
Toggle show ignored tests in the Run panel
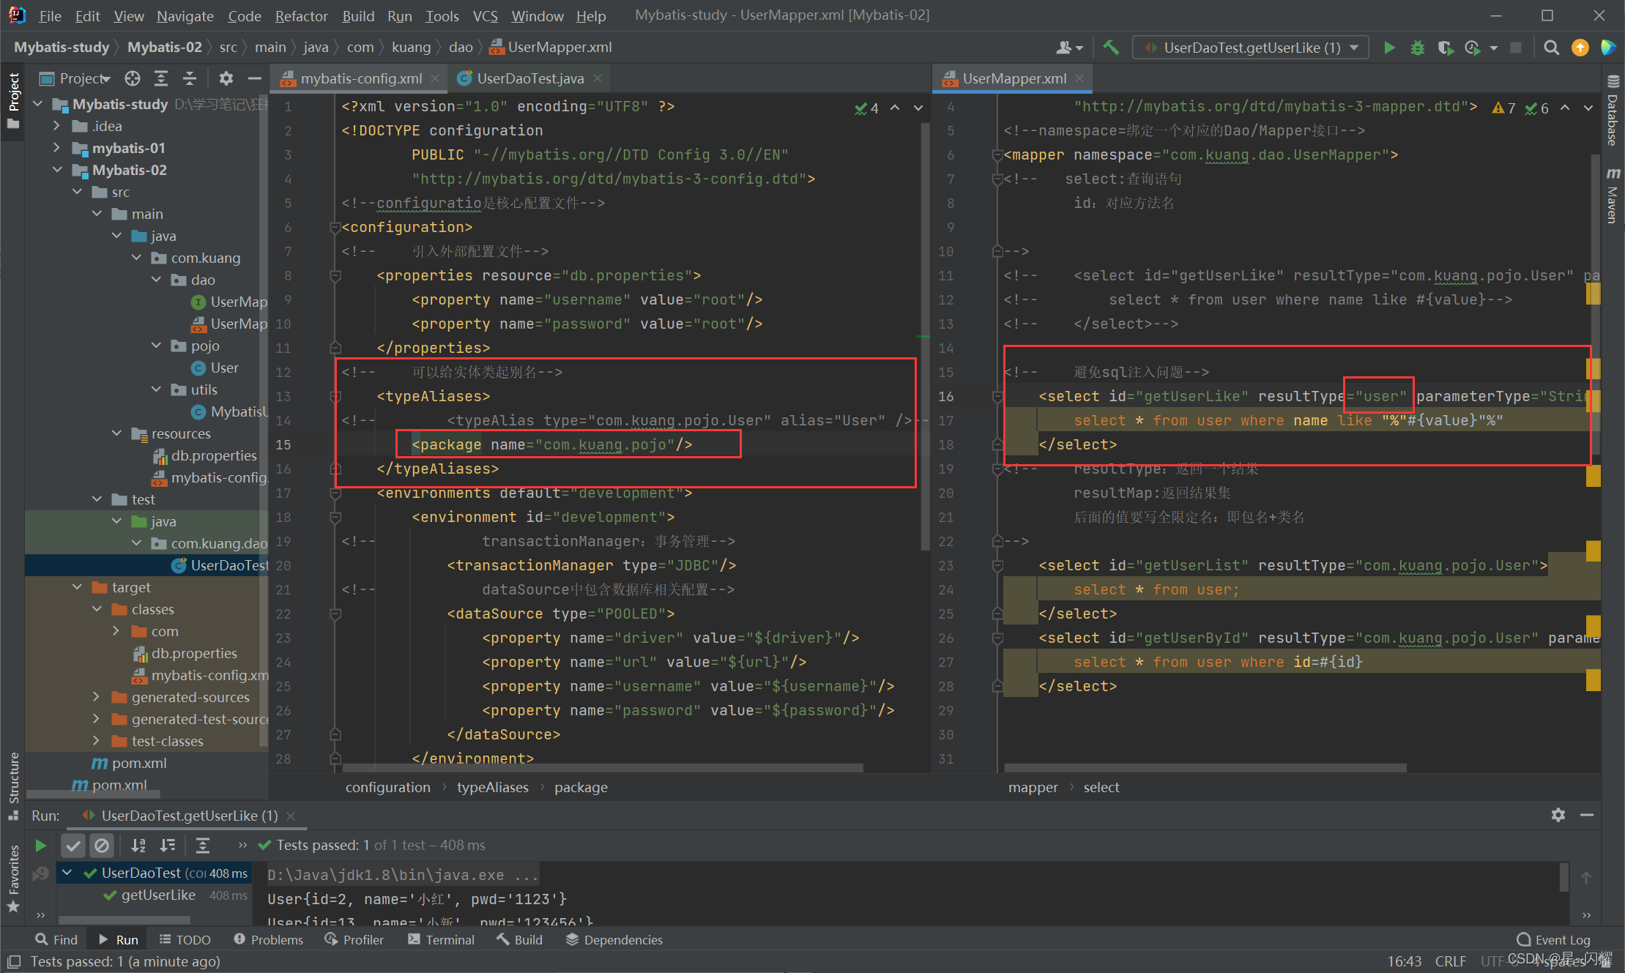tap(102, 846)
